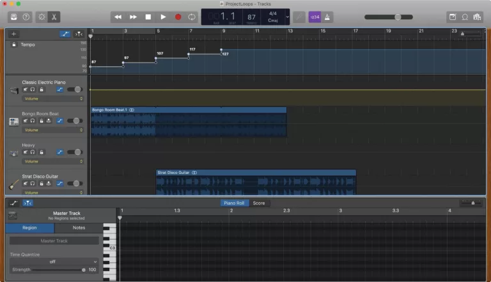Screen dimensions: 491x282
Task: Open the Library panel
Action: pyautogui.click(x=14, y=17)
